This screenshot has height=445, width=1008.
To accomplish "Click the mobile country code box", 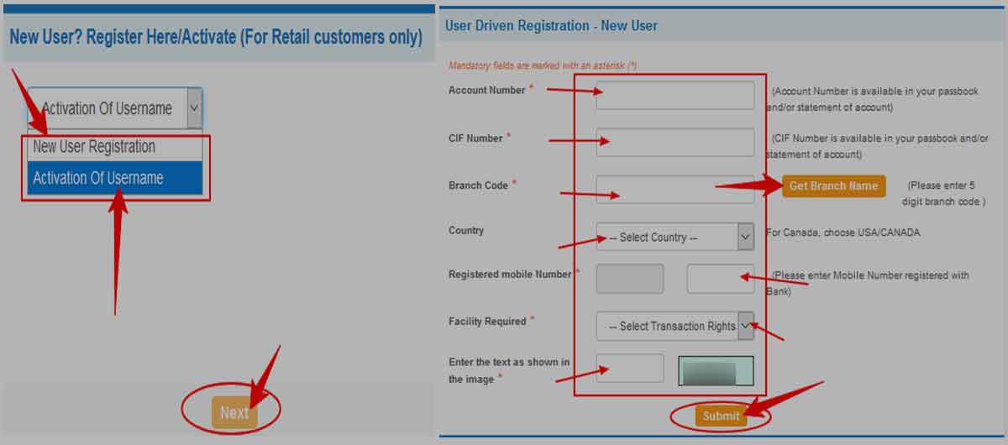I will pos(630,279).
